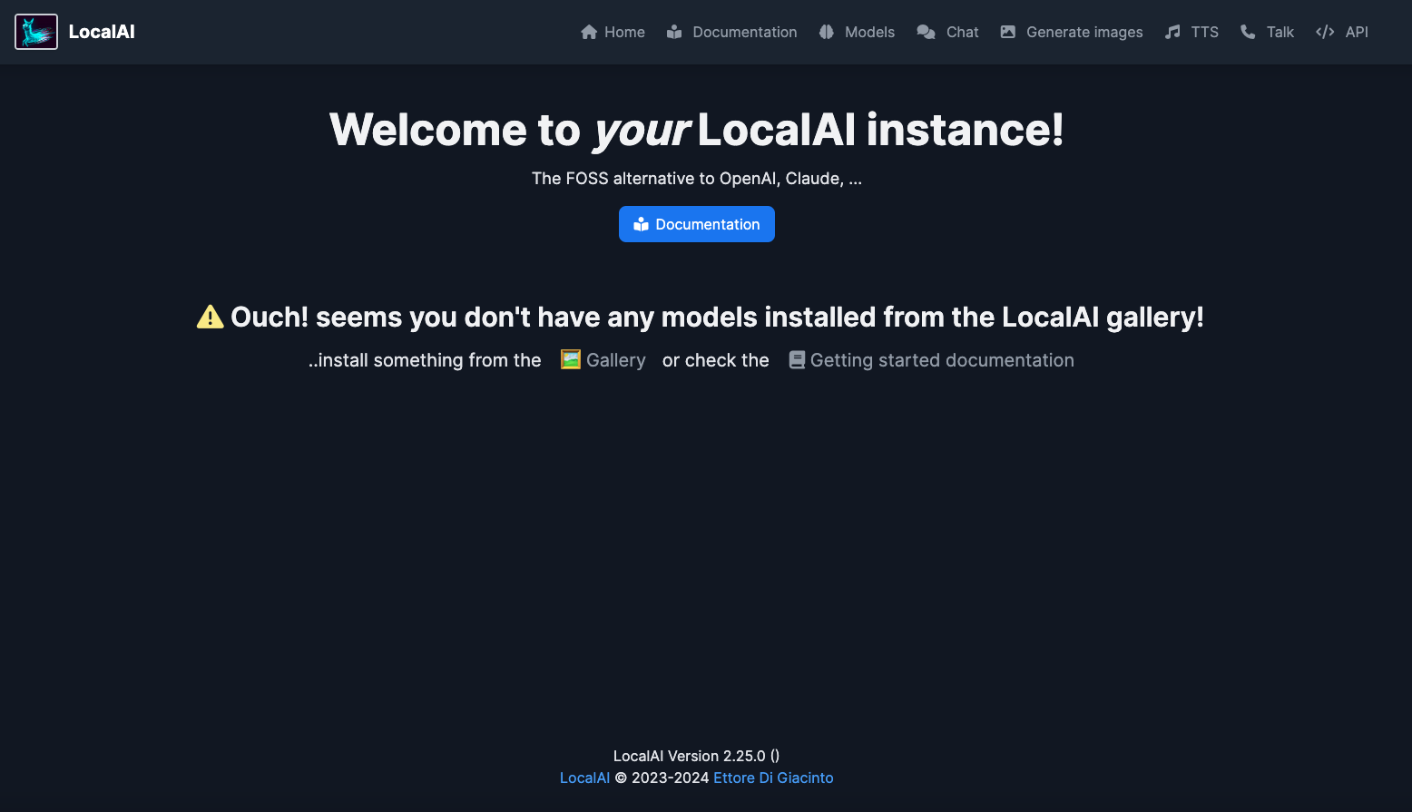Screen dimensions: 1412x812
Task: Click the LocalAI link in the footer
Action: coord(583,778)
